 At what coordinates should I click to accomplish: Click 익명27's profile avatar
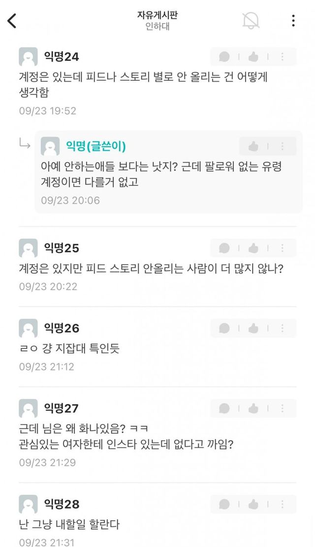coord(28,408)
